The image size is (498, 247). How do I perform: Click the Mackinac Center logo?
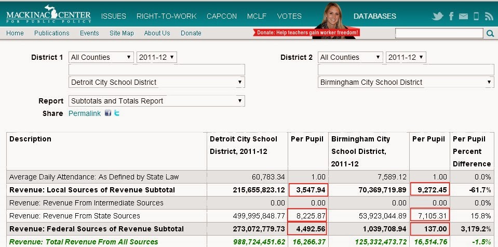point(49,15)
